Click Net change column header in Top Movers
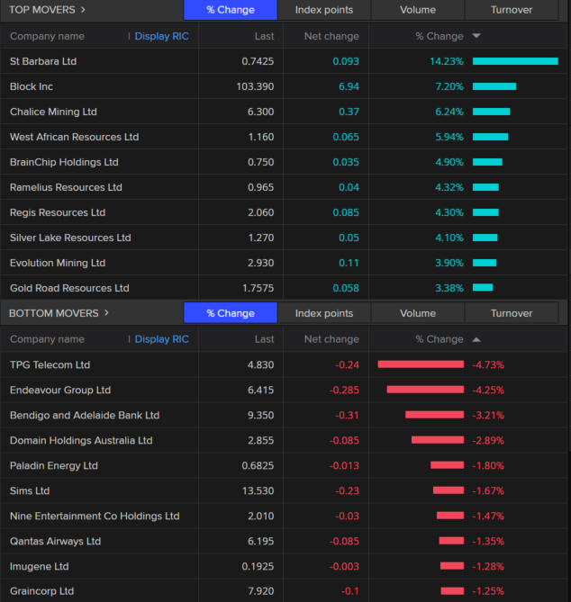Image resolution: width=571 pixels, height=602 pixels. 331,36
